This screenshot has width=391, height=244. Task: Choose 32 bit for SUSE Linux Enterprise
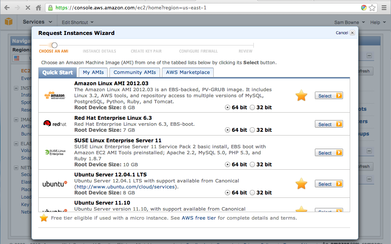[x=252, y=164]
